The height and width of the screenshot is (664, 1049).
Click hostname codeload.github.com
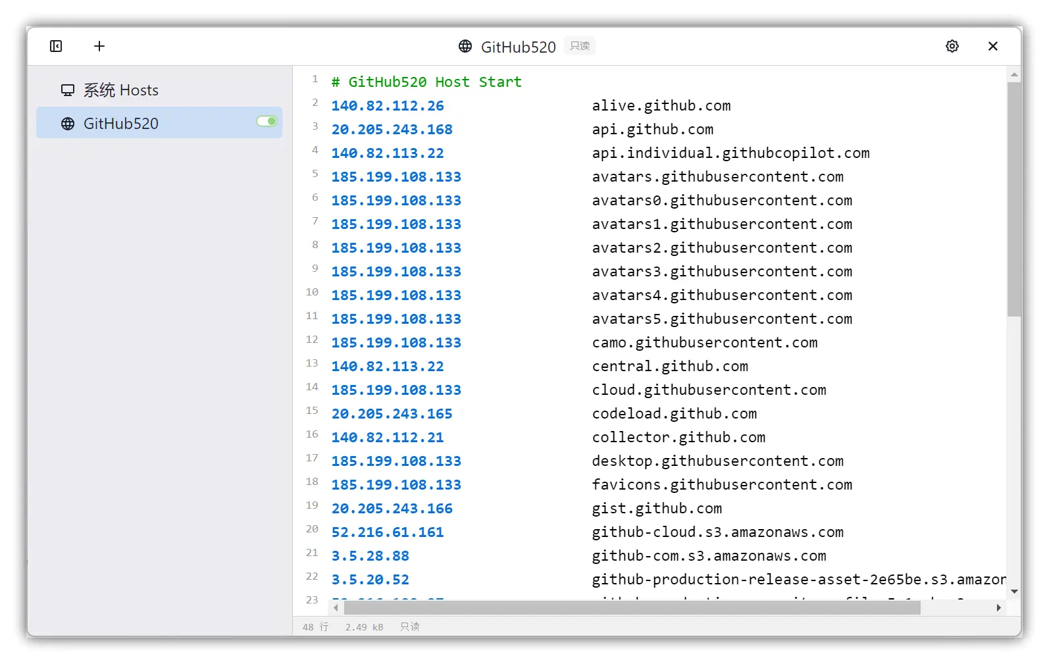click(675, 413)
